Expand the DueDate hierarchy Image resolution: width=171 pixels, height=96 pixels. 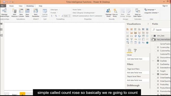153,61
